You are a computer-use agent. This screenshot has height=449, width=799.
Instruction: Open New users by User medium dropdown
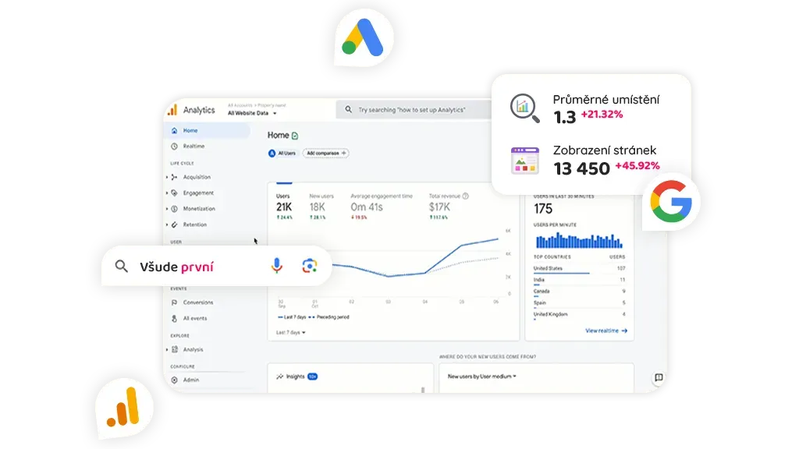click(x=481, y=376)
